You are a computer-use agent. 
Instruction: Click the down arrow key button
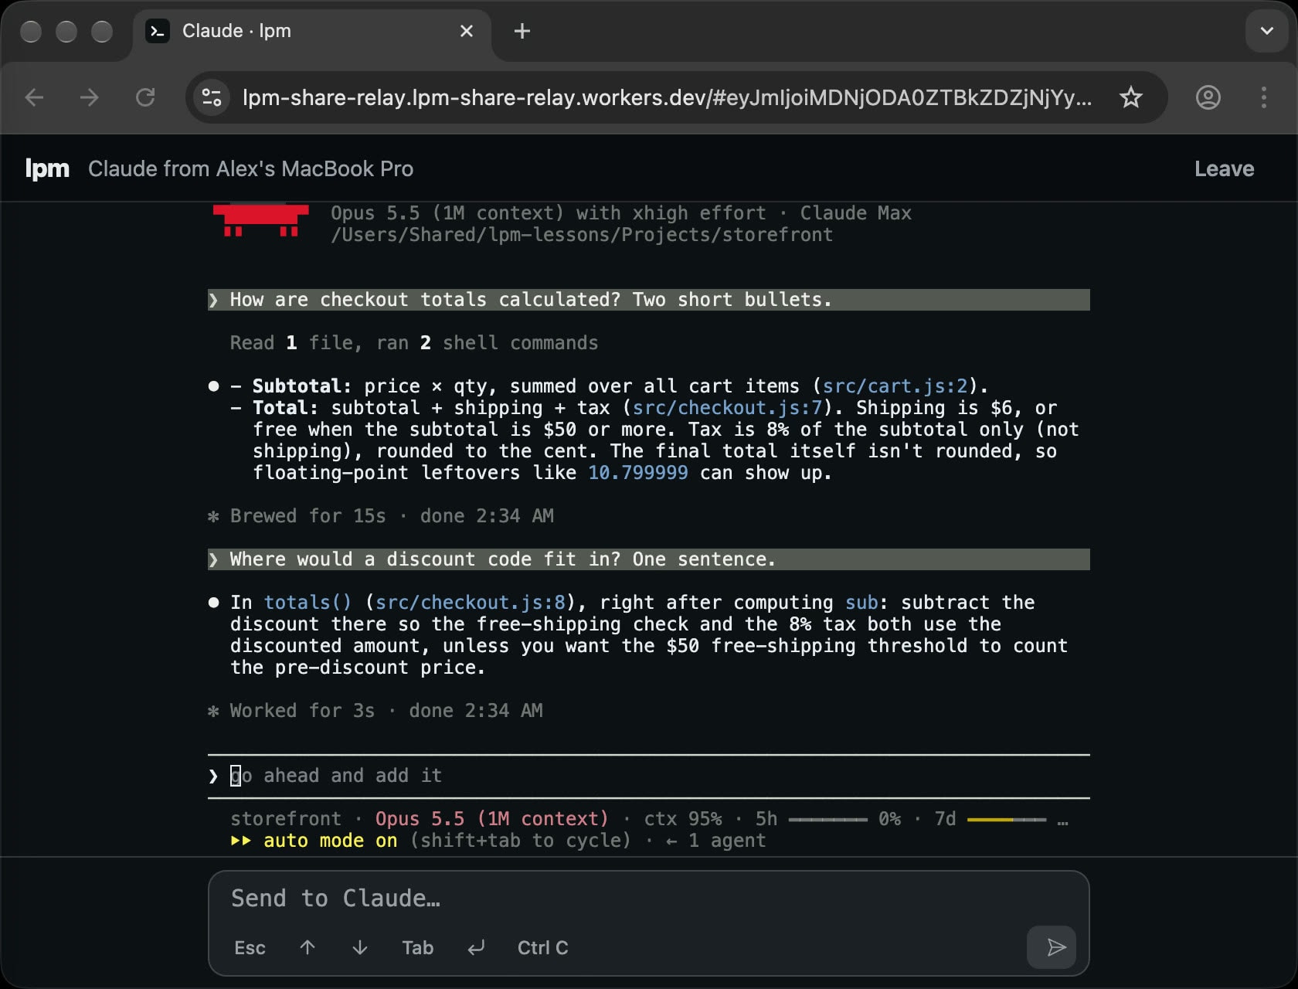click(360, 947)
